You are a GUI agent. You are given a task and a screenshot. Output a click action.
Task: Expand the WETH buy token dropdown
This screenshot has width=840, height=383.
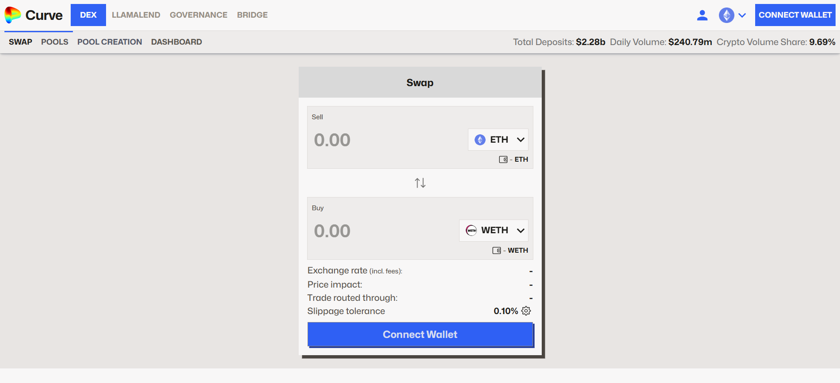pyautogui.click(x=521, y=231)
